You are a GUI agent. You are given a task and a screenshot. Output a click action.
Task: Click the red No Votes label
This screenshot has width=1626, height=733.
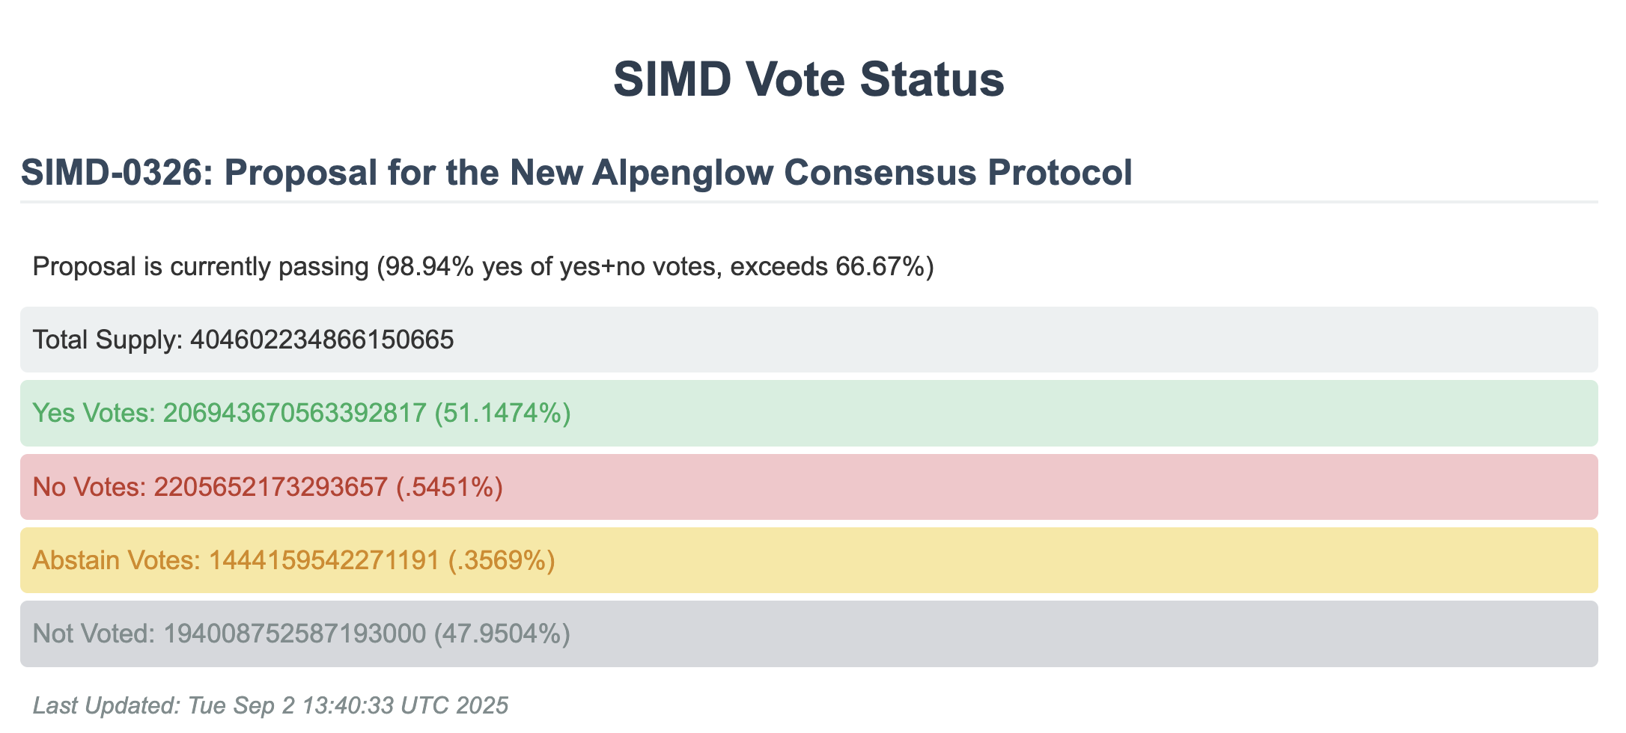pyautogui.click(x=89, y=487)
